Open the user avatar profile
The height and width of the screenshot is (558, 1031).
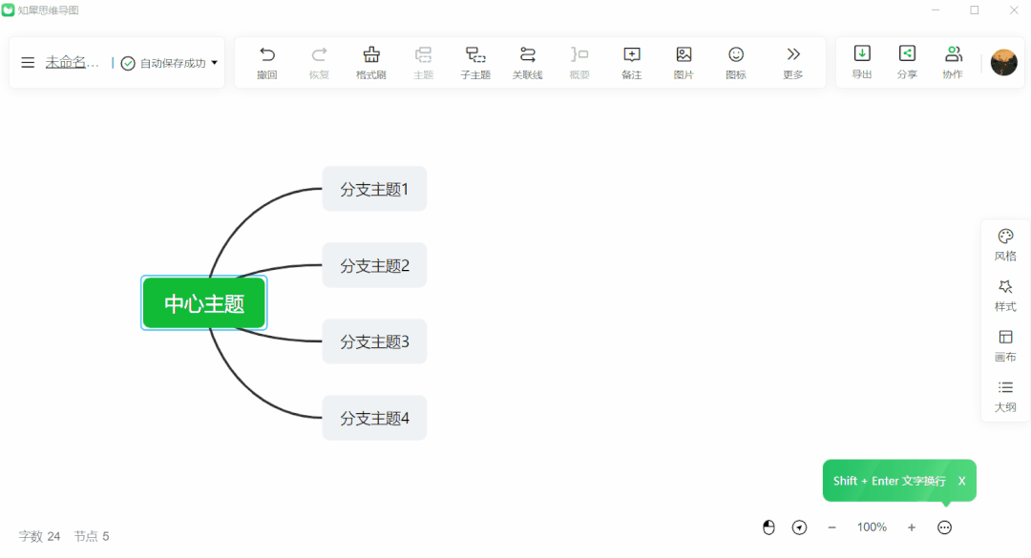1004,62
